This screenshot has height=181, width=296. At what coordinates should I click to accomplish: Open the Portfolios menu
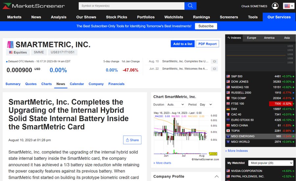point(146,17)
